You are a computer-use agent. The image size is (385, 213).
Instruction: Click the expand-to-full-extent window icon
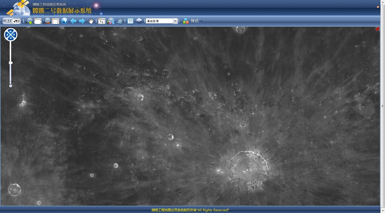point(38,21)
